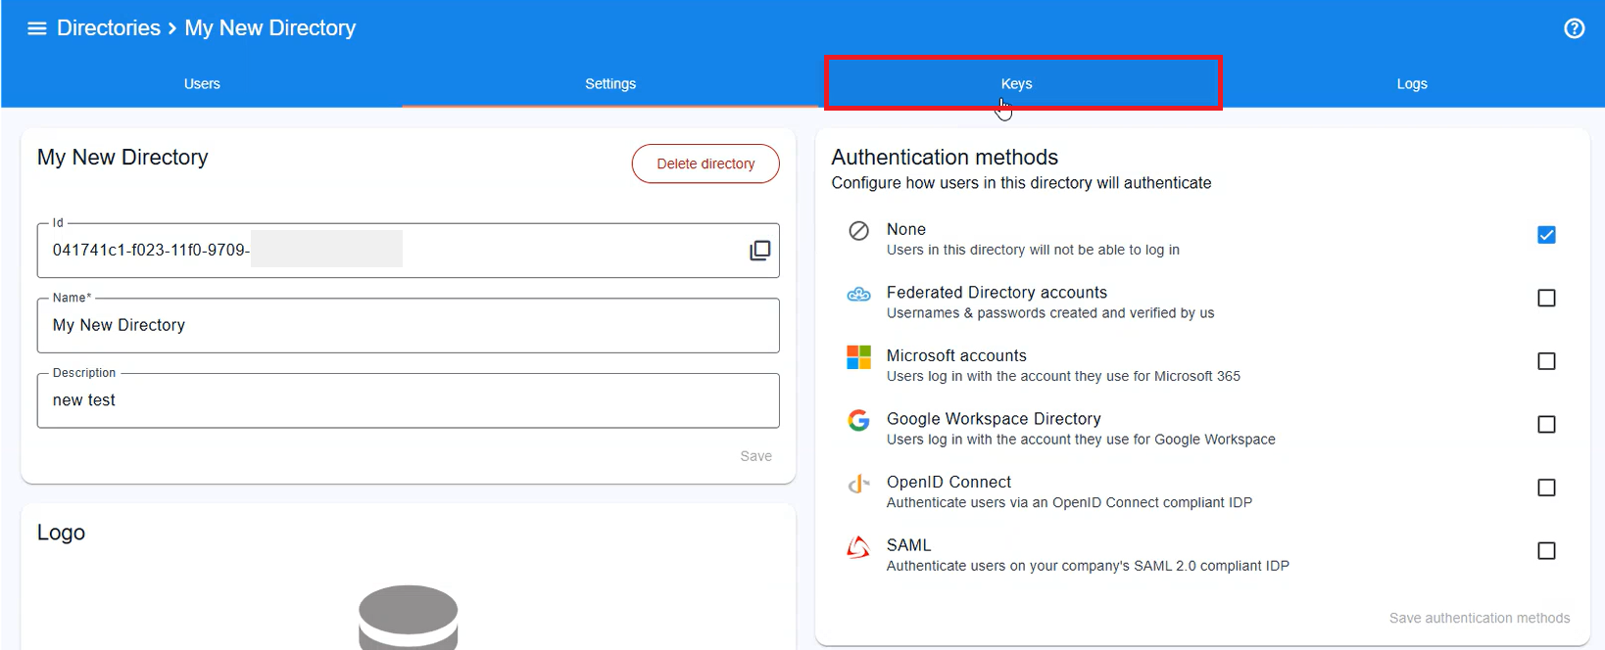Image resolution: width=1605 pixels, height=650 pixels.
Task: Open the Logs tab
Action: tap(1412, 84)
